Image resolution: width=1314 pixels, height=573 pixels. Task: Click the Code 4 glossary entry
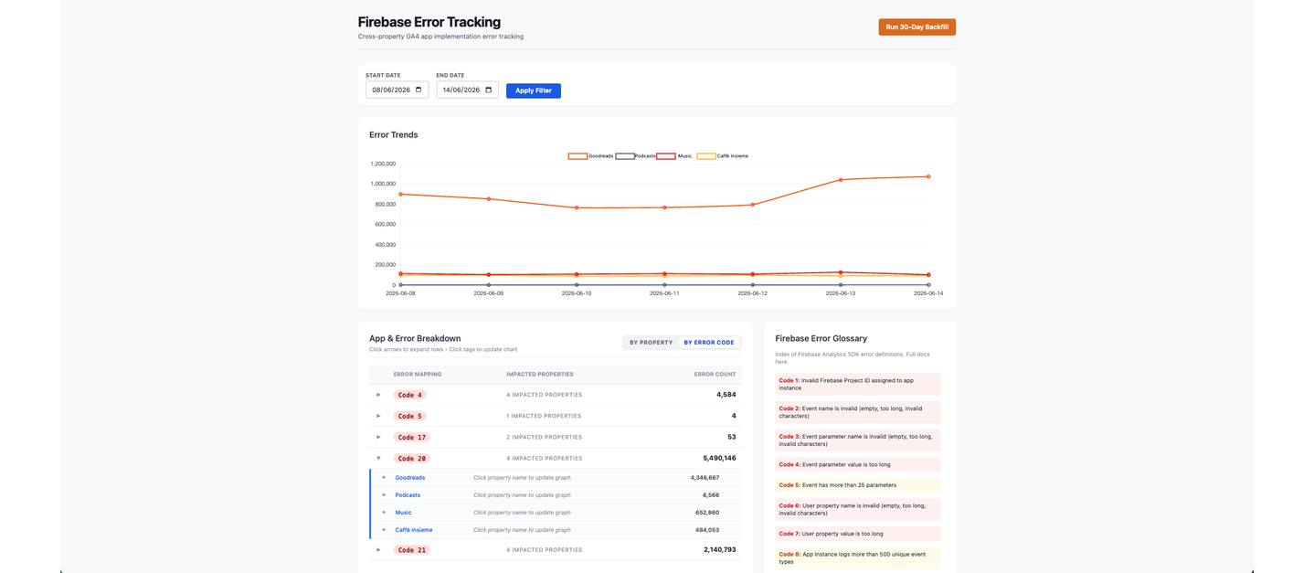[857, 464]
